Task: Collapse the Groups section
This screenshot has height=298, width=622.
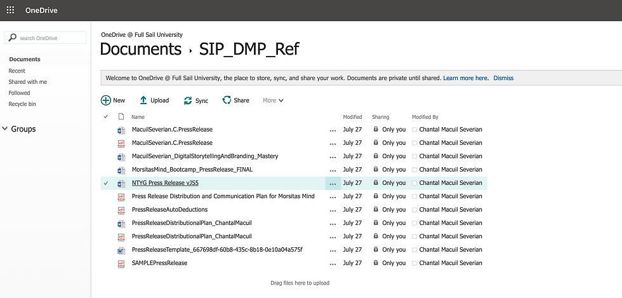Action: tap(5, 128)
